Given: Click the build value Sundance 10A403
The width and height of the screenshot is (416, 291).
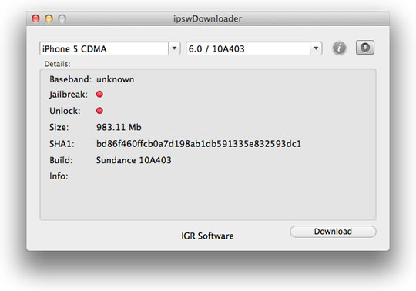Looking at the screenshot, I should (134, 160).
